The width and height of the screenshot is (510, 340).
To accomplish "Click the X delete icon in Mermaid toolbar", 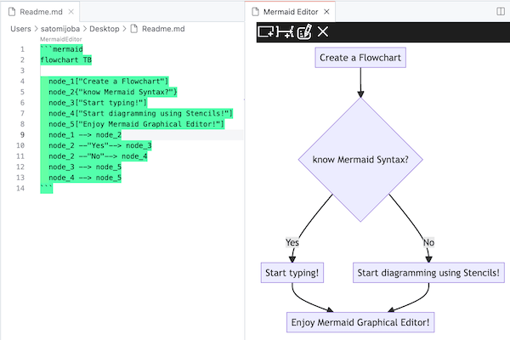I will click(323, 31).
